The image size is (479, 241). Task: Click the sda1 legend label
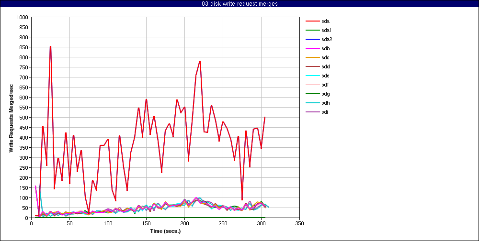coord(327,30)
